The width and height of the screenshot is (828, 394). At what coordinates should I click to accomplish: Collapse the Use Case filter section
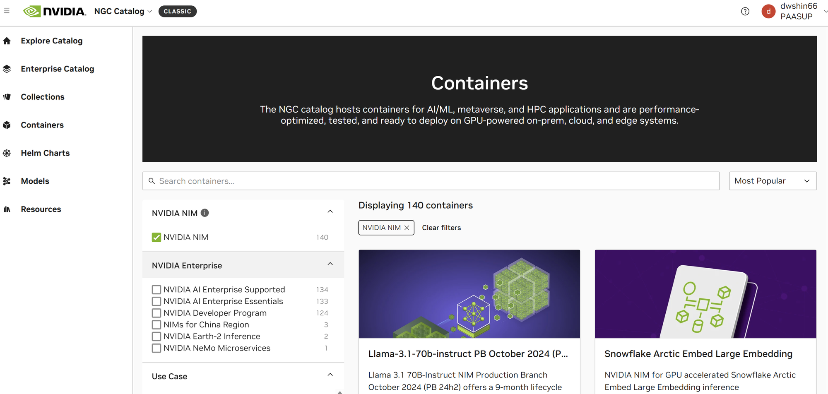point(330,375)
